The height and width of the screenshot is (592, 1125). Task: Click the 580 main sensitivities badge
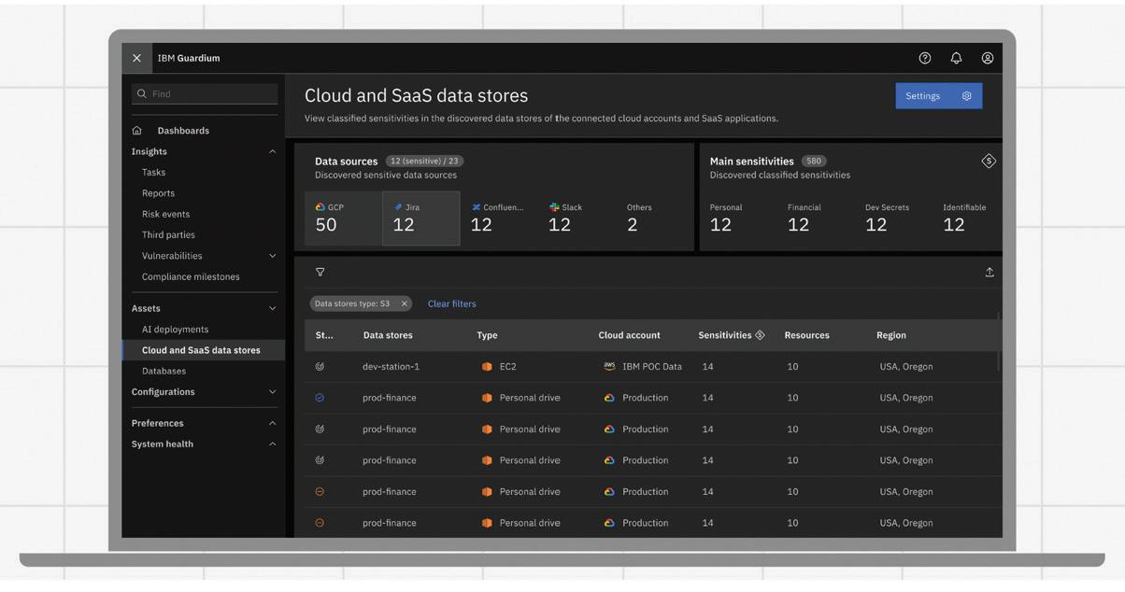point(814,162)
